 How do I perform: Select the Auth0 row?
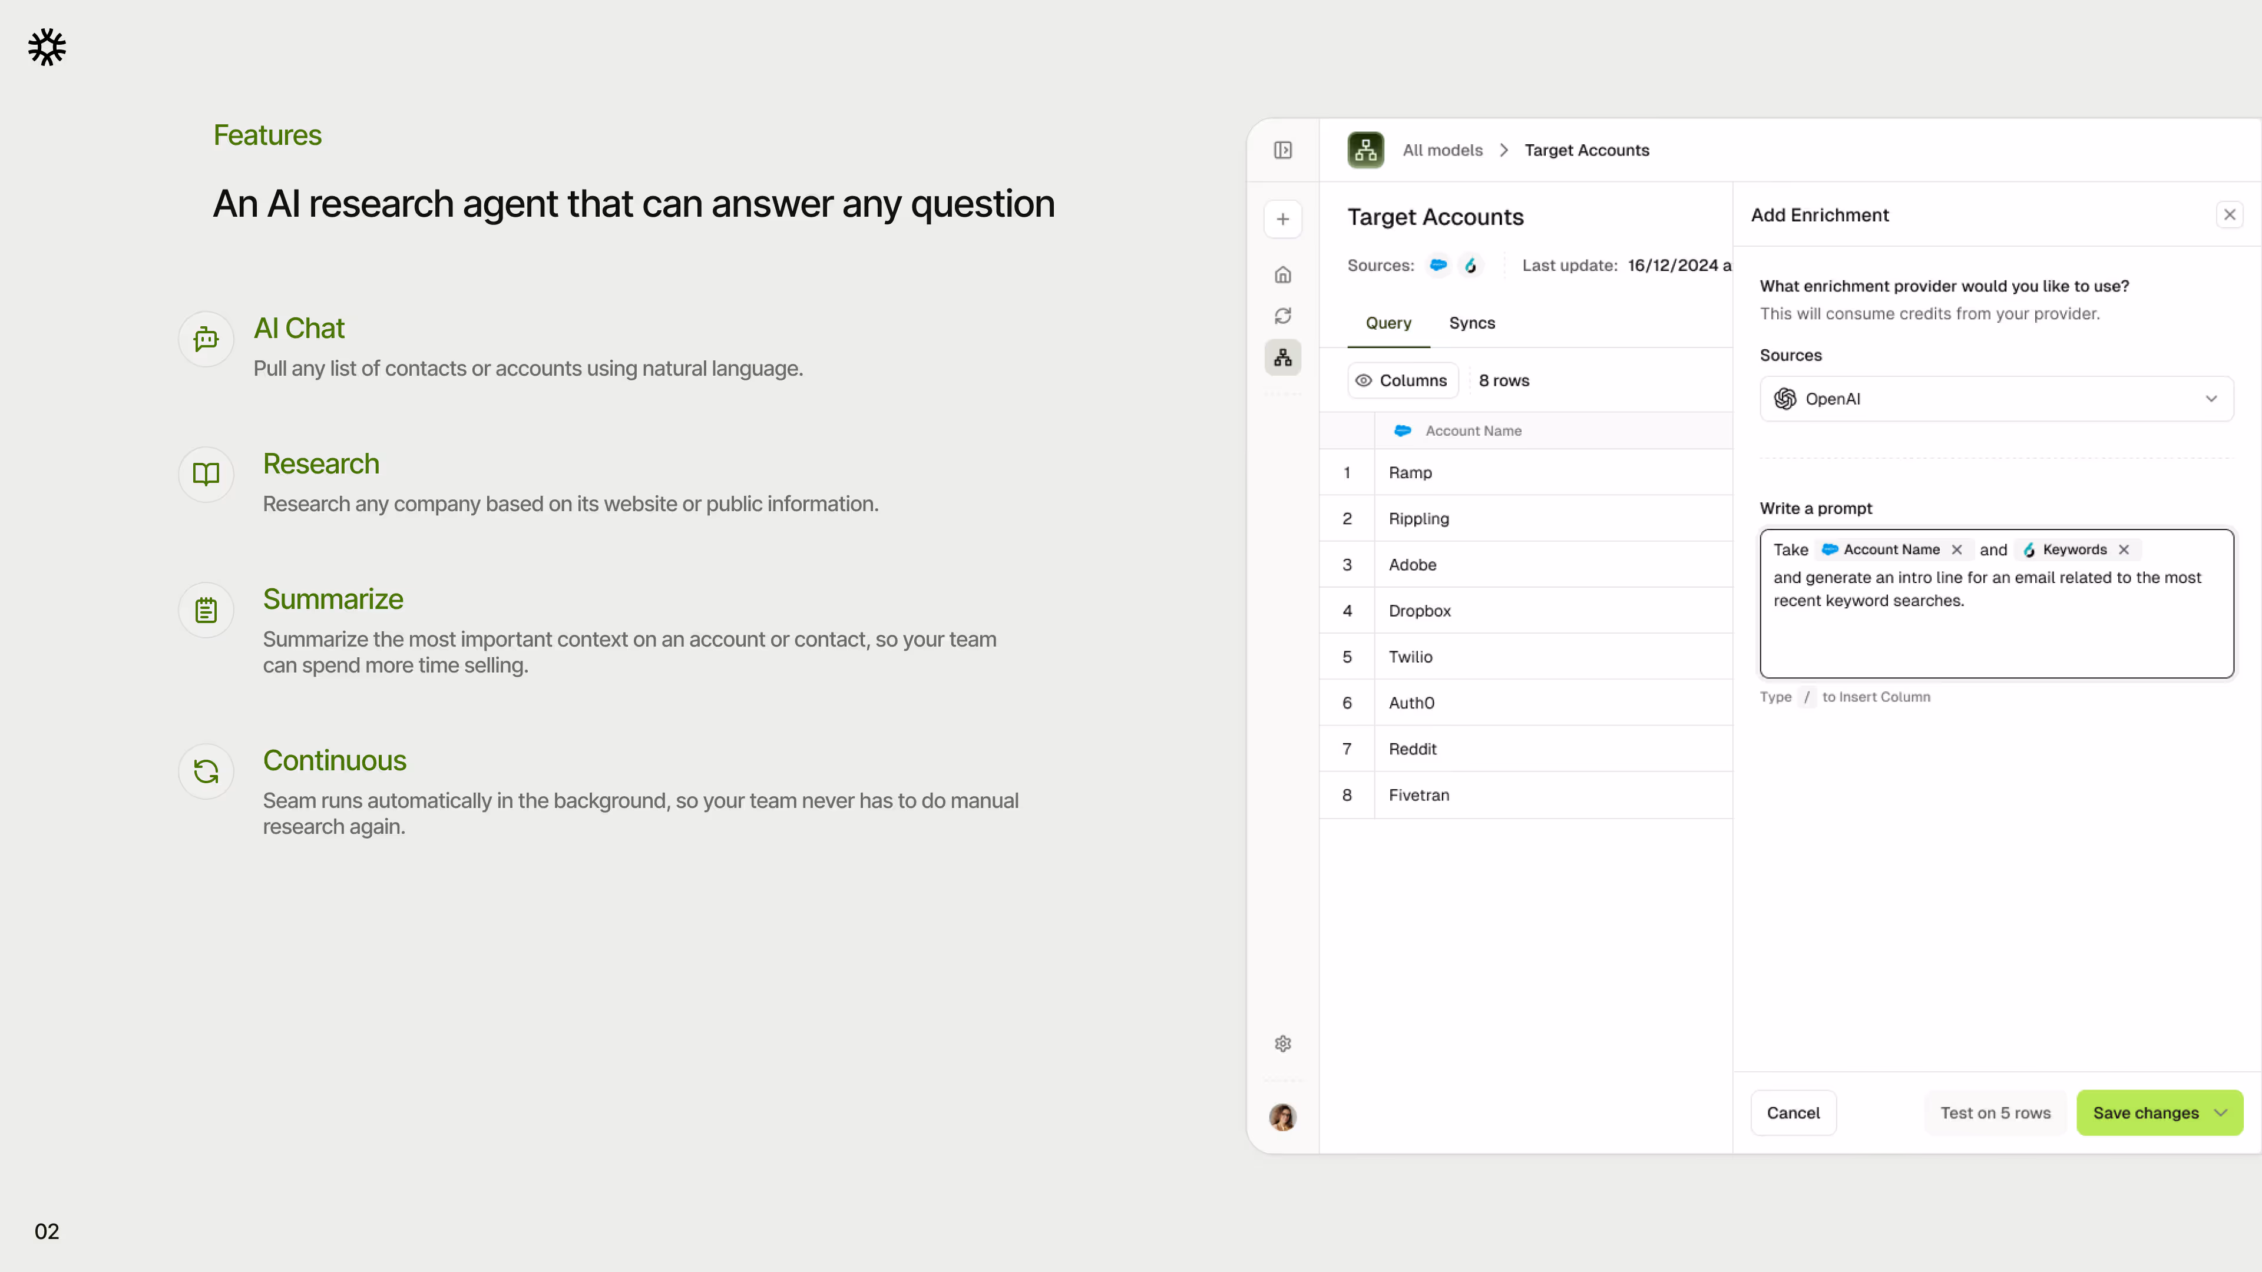click(1526, 703)
